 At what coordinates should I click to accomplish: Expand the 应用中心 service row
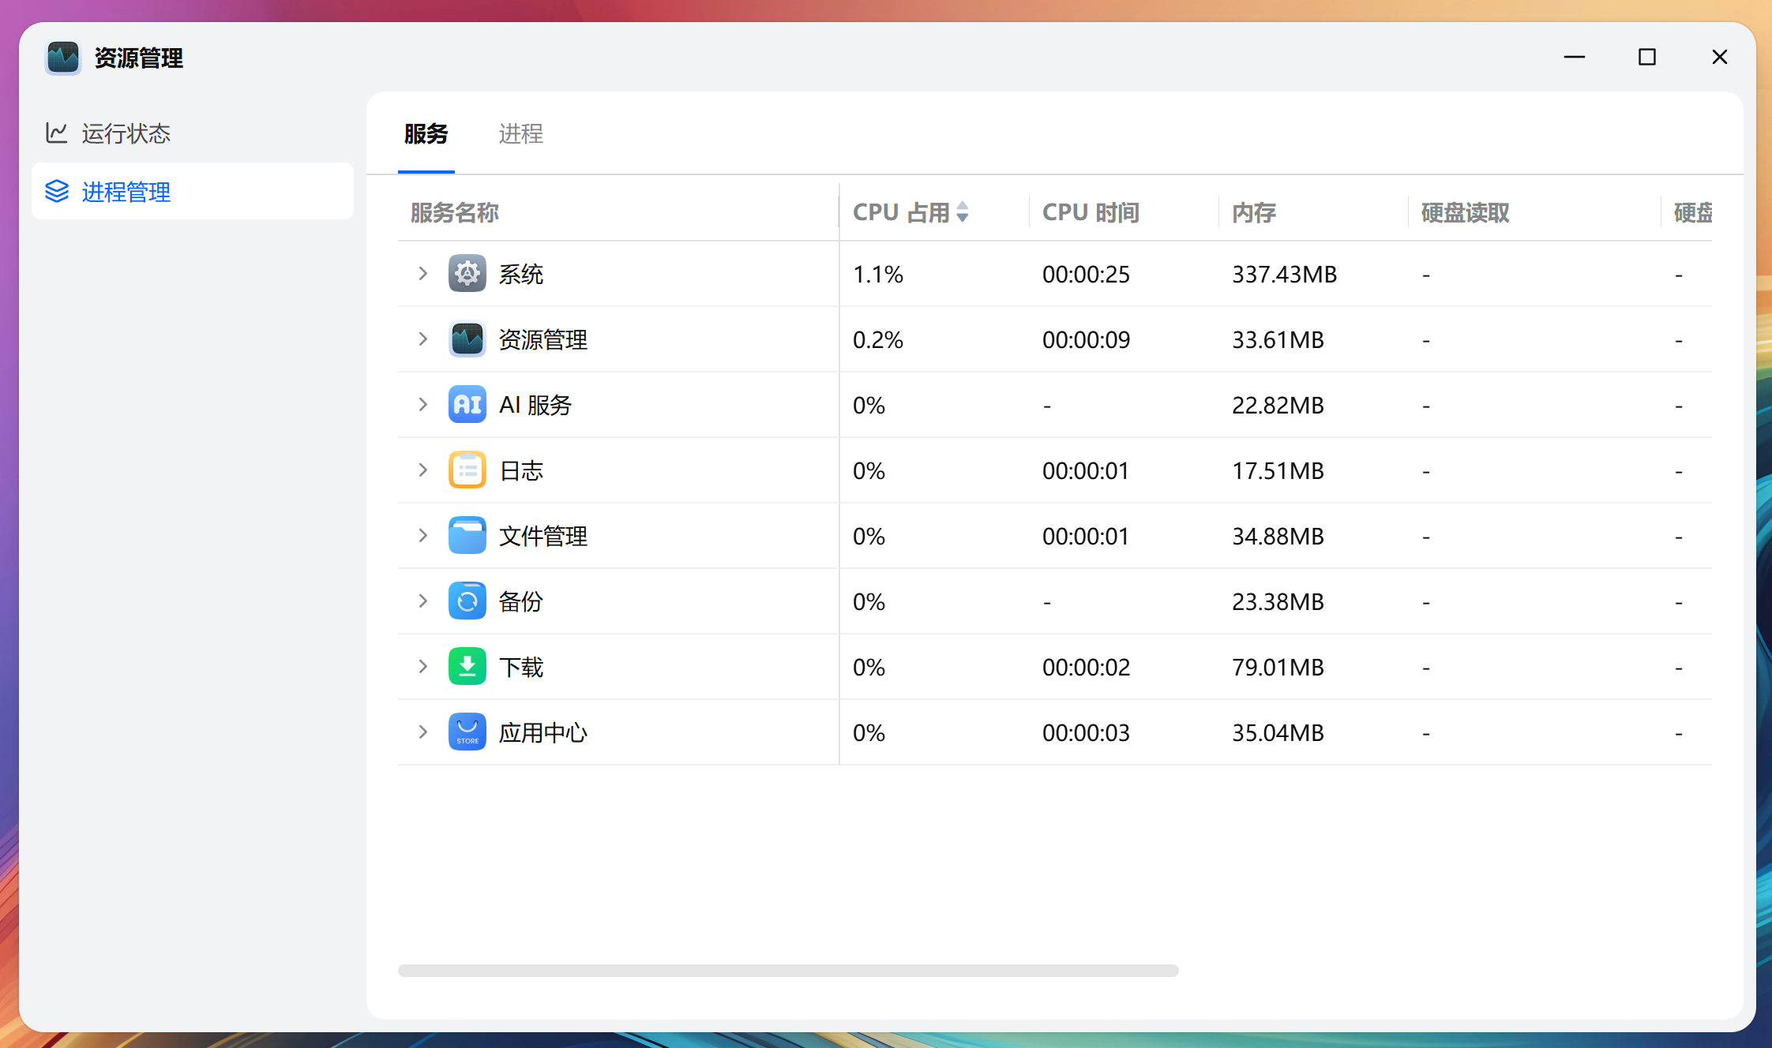point(422,732)
